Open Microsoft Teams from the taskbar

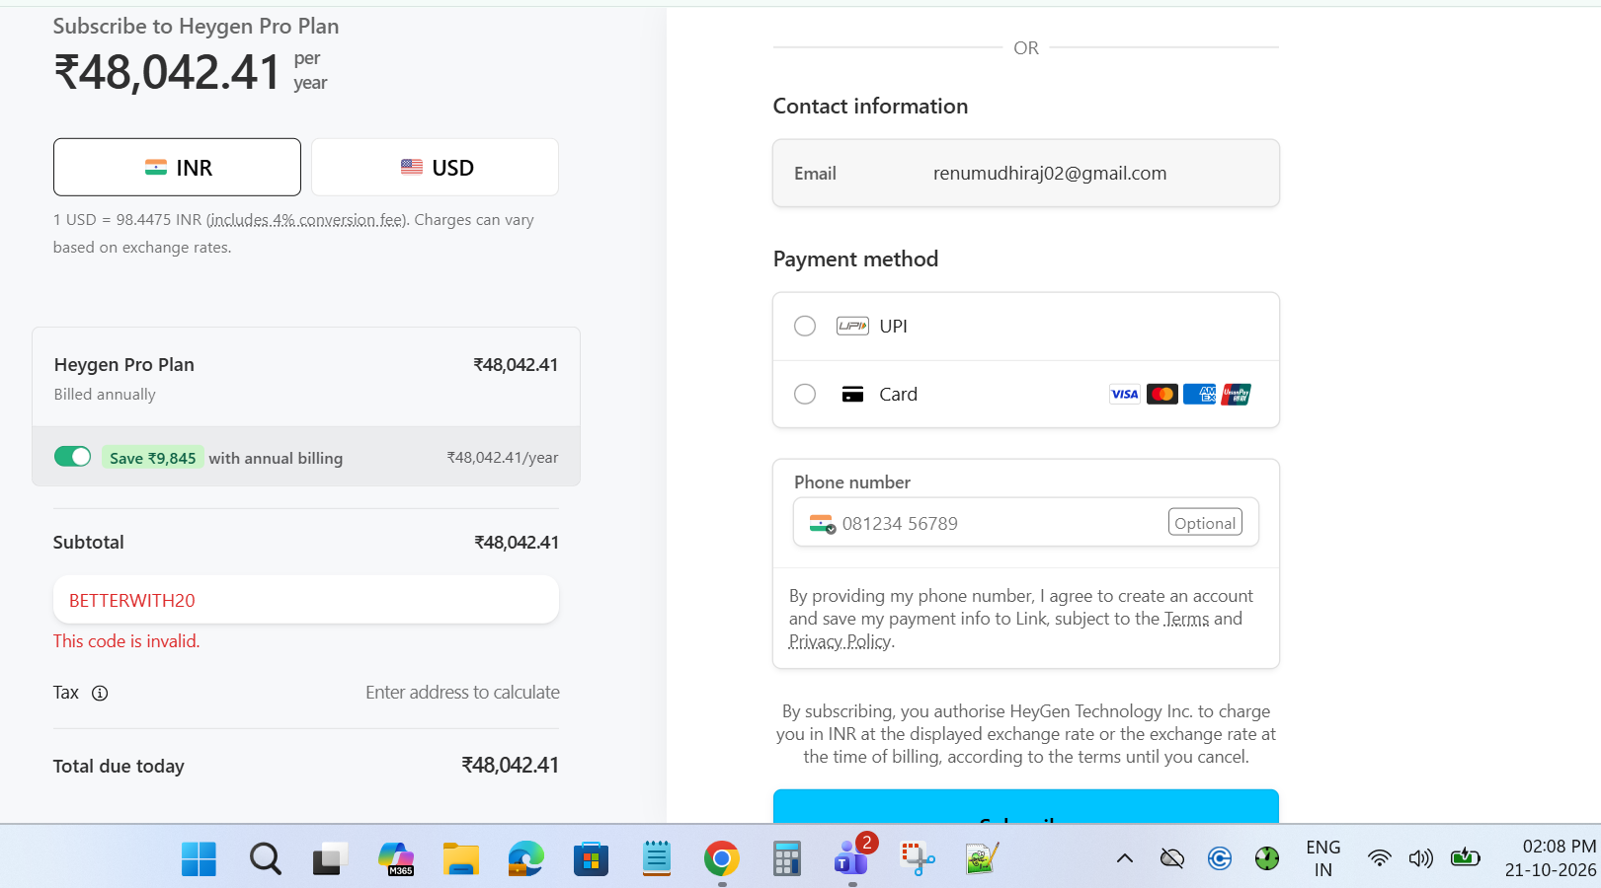point(852,856)
